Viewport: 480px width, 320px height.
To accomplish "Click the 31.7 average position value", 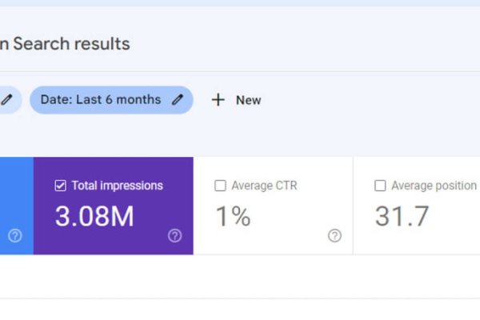I will [x=402, y=216].
